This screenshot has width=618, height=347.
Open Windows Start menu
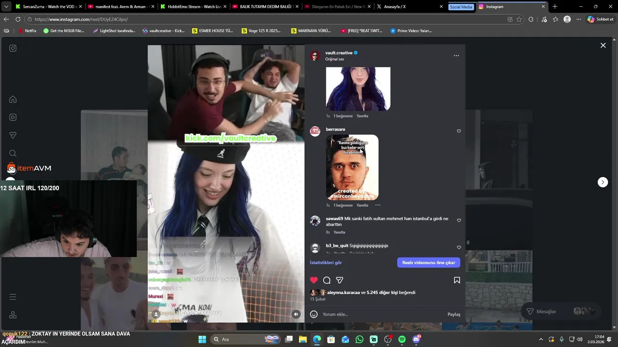(x=202, y=339)
